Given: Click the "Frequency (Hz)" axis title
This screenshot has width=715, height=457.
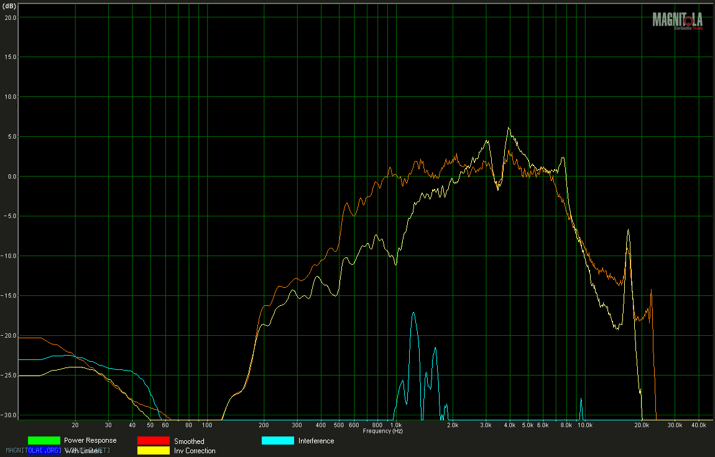Looking at the screenshot, I should [x=382, y=431].
